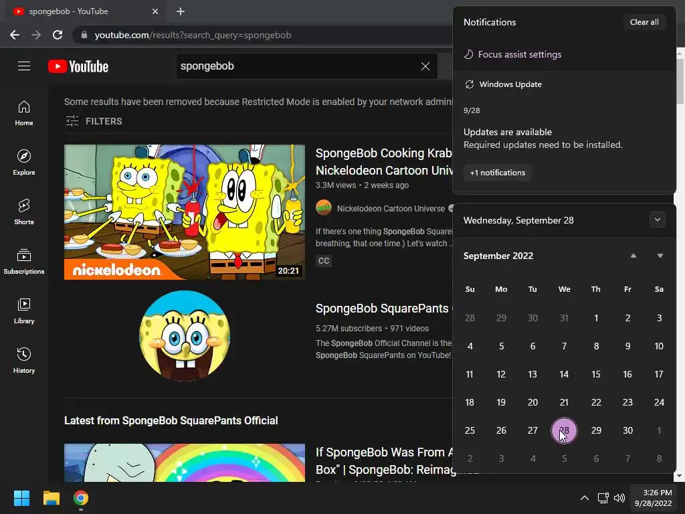Viewport: 685px width, 514px height.
Task: Open the SpongeBob Cooking Krabby video thumbnail
Action: [185, 212]
